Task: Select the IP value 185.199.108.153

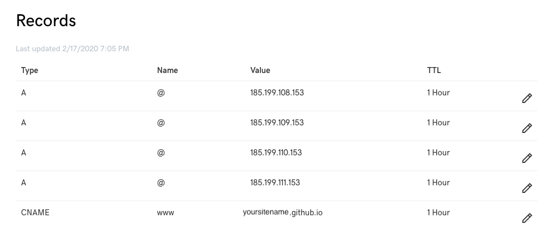Action: click(x=277, y=93)
